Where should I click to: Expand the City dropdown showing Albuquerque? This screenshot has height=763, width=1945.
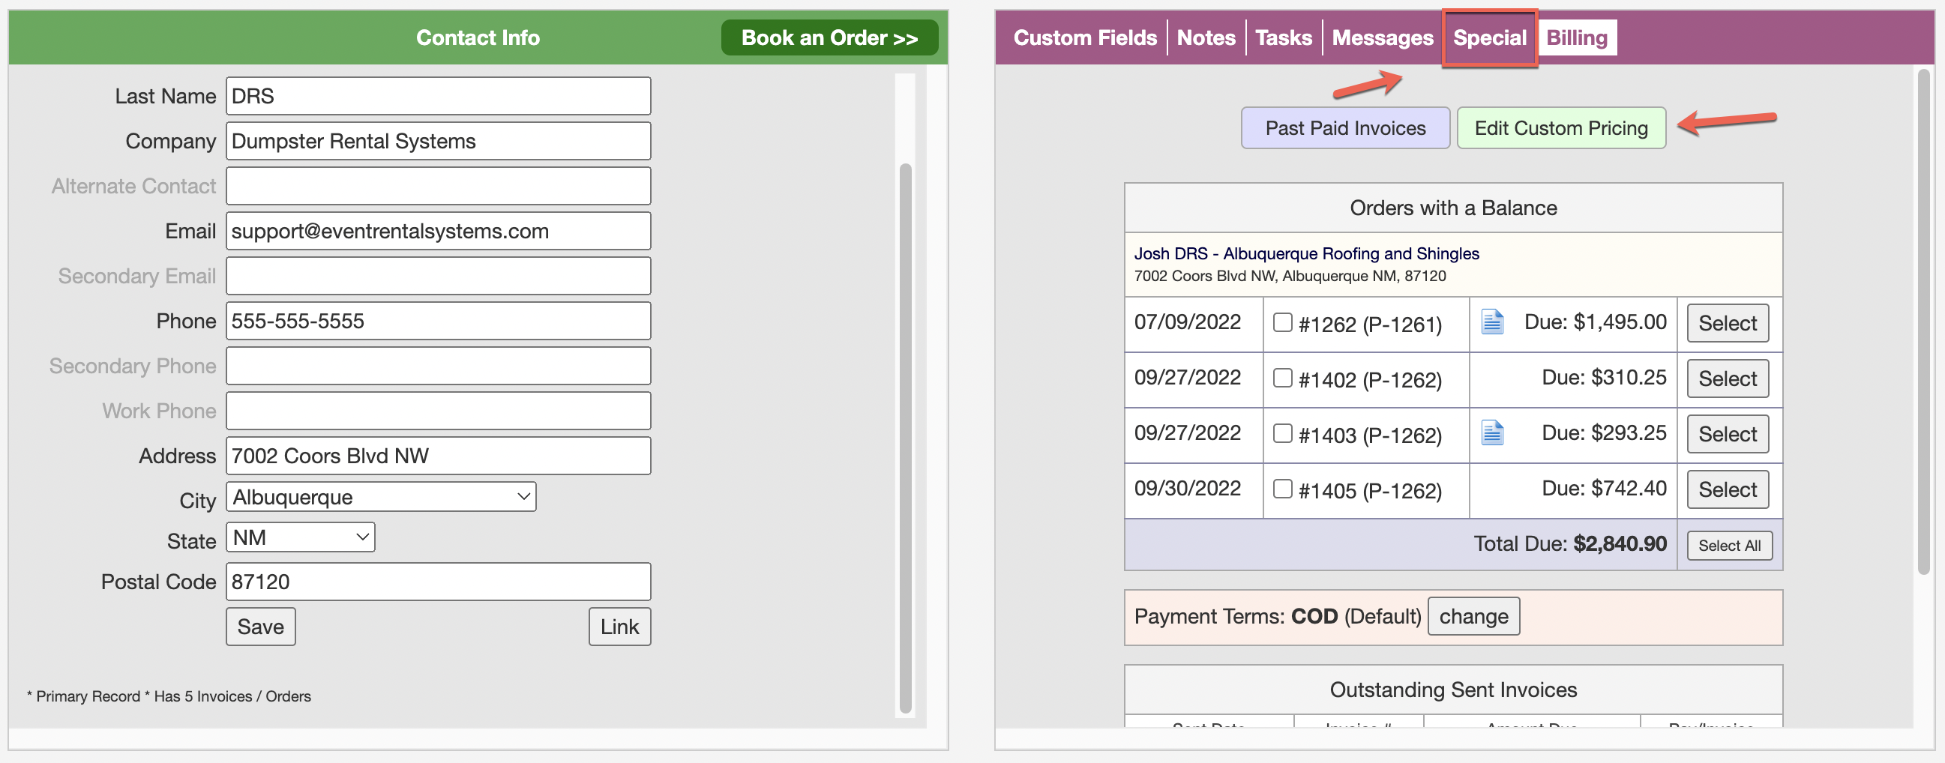tap(381, 498)
